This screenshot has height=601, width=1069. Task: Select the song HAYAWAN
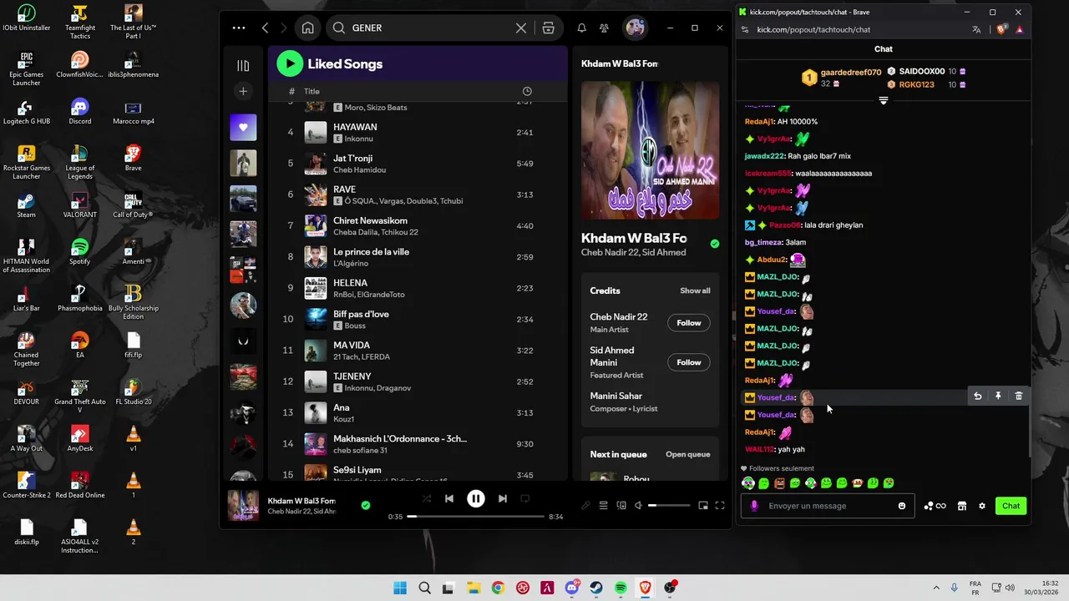coord(418,132)
